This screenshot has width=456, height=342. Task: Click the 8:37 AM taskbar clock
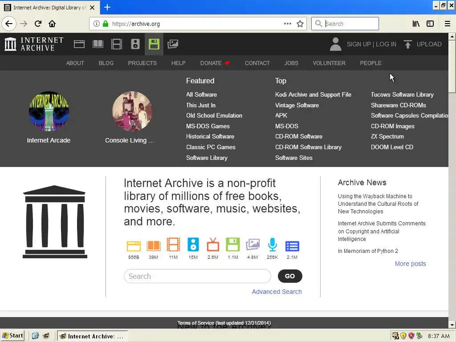[439, 336]
